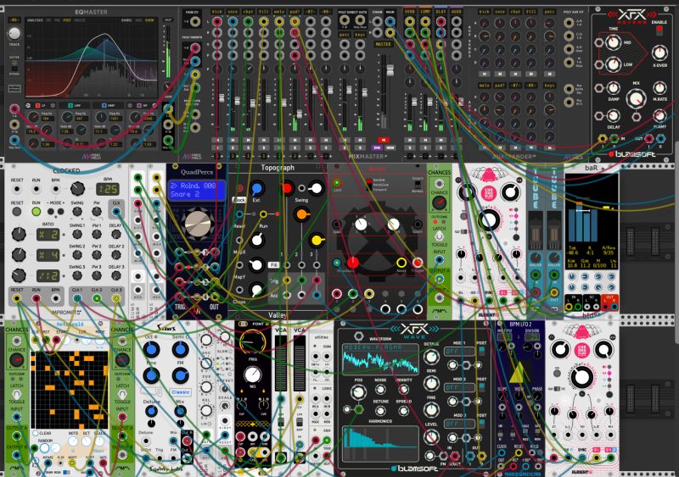The width and height of the screenshot is (679, 477).
Task: Click the red master mute button
Action: pyautogui.click(x=384, y=140)
